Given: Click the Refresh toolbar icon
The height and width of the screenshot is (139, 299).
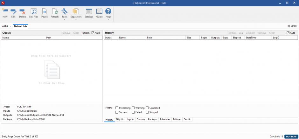Looking at the screenshot, I should coord(55,11).
